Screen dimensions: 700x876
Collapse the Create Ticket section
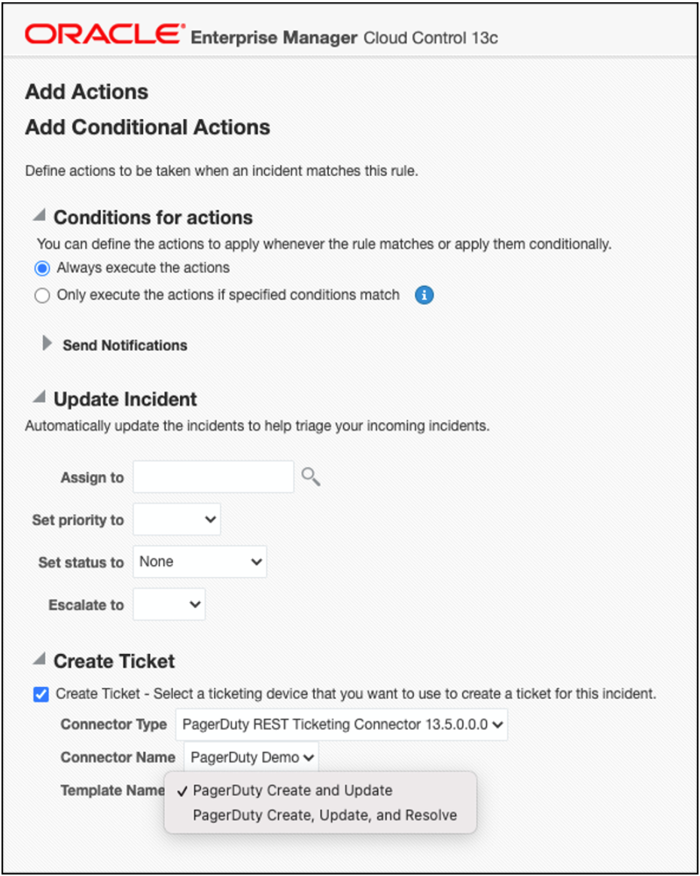(x=39, y=659)
